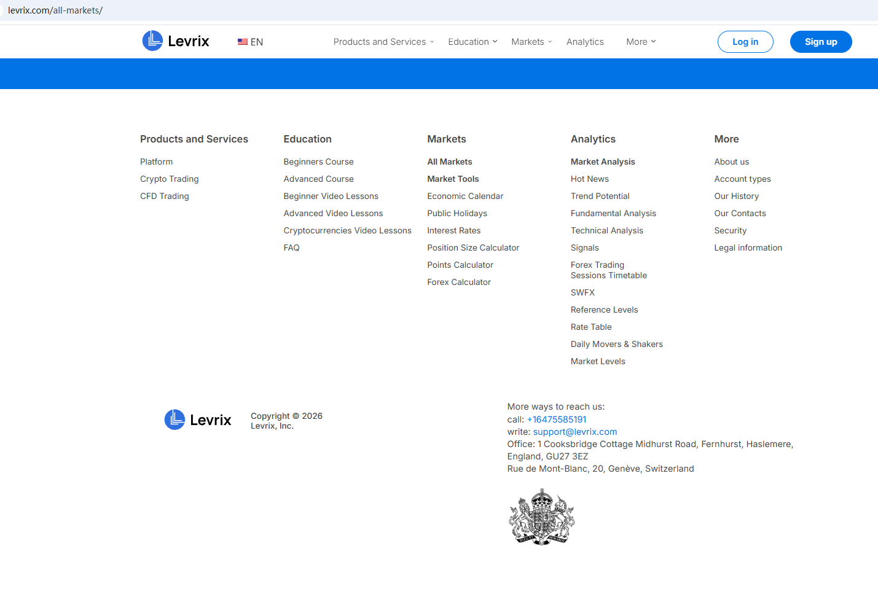View Account types
The height and width of the screenshot is (589, 878).
(x=743, y=179)
